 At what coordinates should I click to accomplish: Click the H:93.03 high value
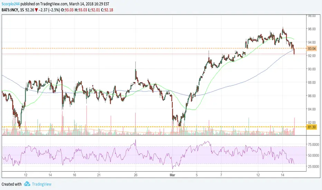81,10
